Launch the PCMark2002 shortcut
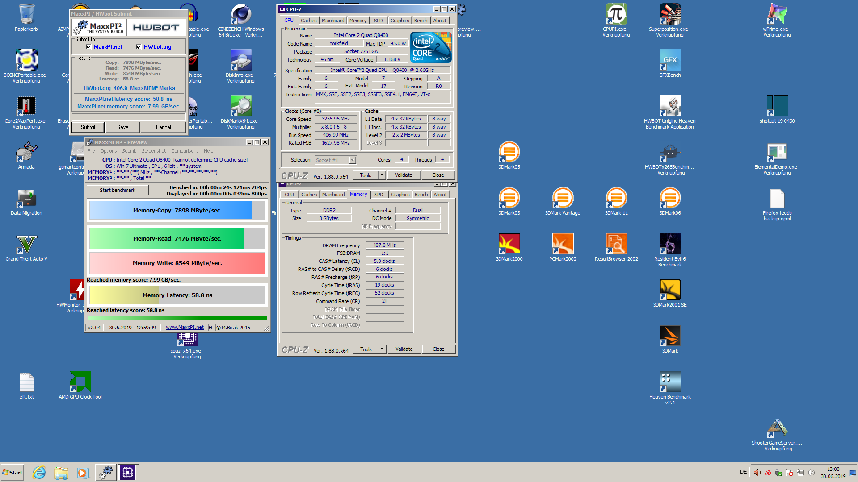 (x=563, y=248)
